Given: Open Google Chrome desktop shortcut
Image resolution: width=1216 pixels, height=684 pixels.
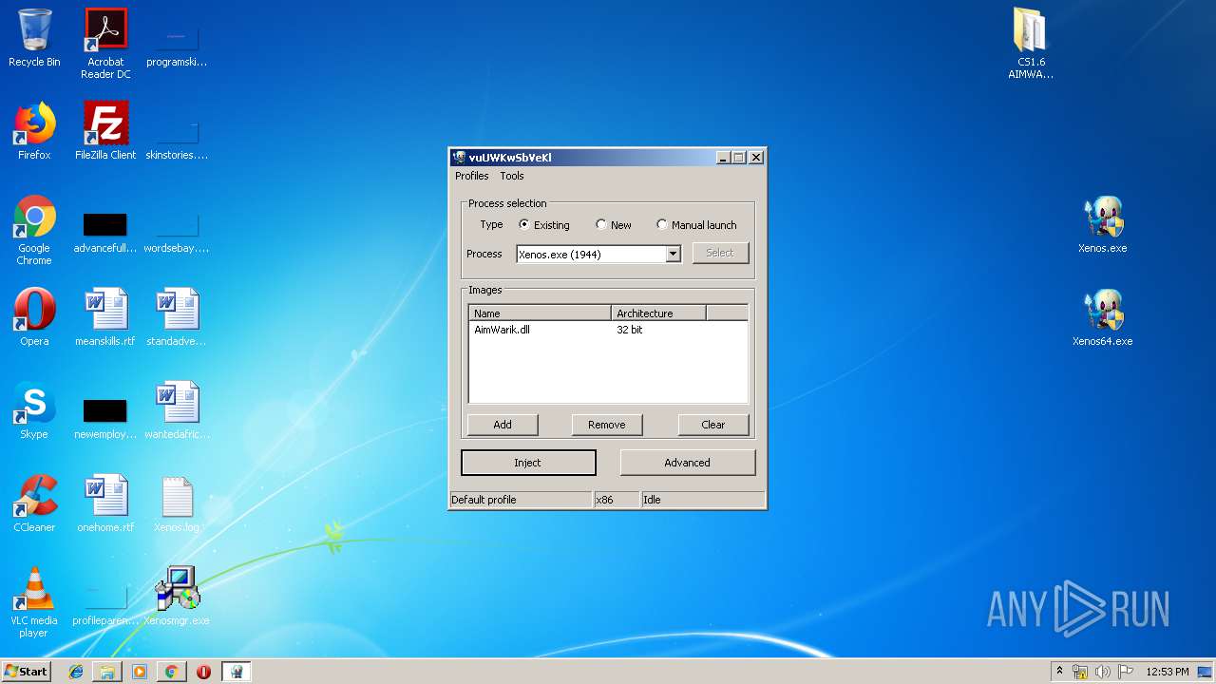Looking at the screenshot, I should pos(34,230).
